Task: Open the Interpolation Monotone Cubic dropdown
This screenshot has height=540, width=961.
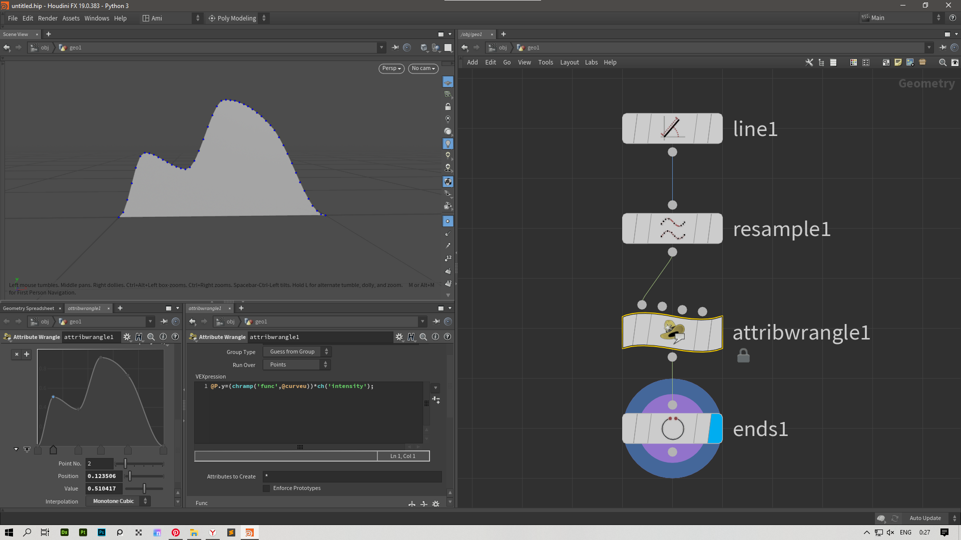Action: [x=118, y=501]
